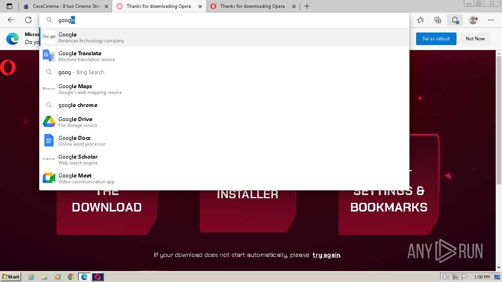Choose goog Bing Search suggestion
The height and width of the screenshot is (282, 502).
(224, 72)
